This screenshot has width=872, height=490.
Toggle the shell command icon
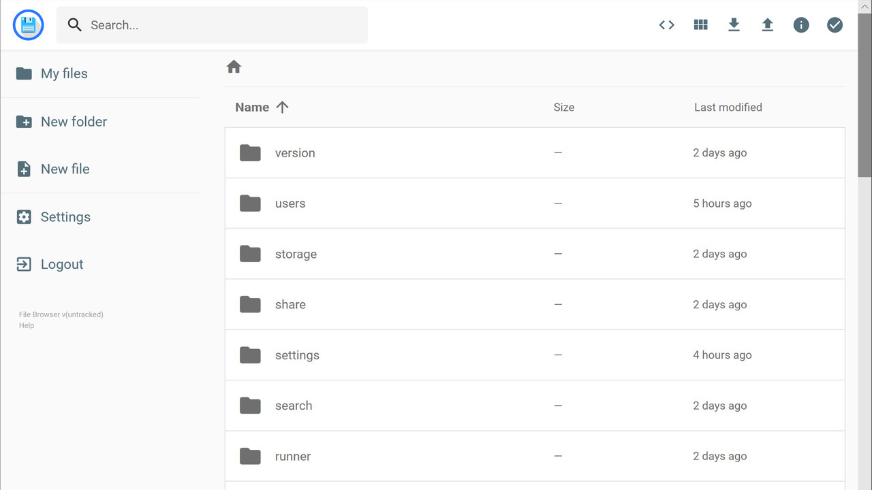(x=666, y=25)
